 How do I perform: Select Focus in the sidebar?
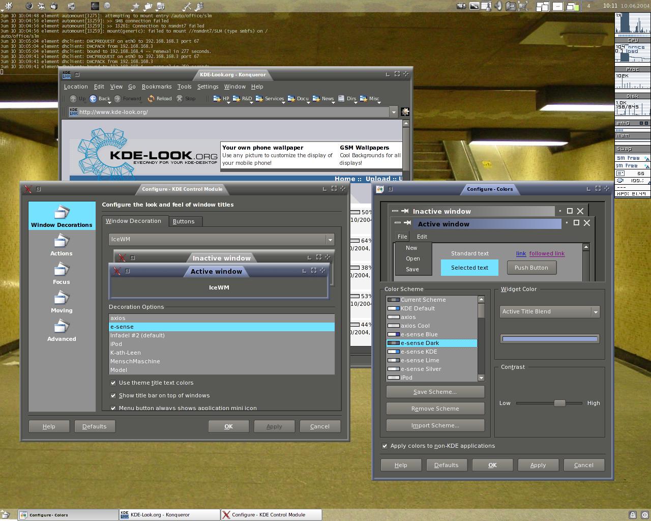(x=62, y=273)
